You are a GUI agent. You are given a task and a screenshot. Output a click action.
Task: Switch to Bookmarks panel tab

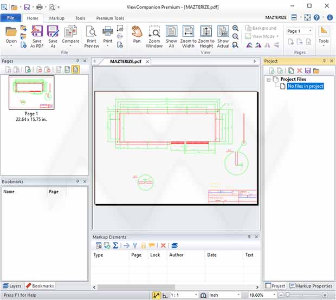tap(40, 286)
